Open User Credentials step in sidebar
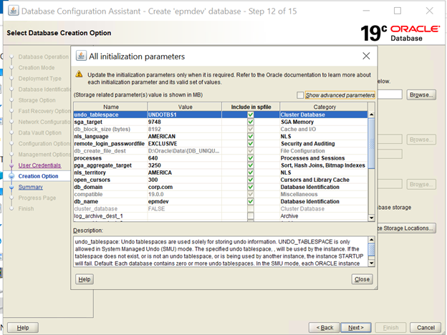 (x=39, y=165)
